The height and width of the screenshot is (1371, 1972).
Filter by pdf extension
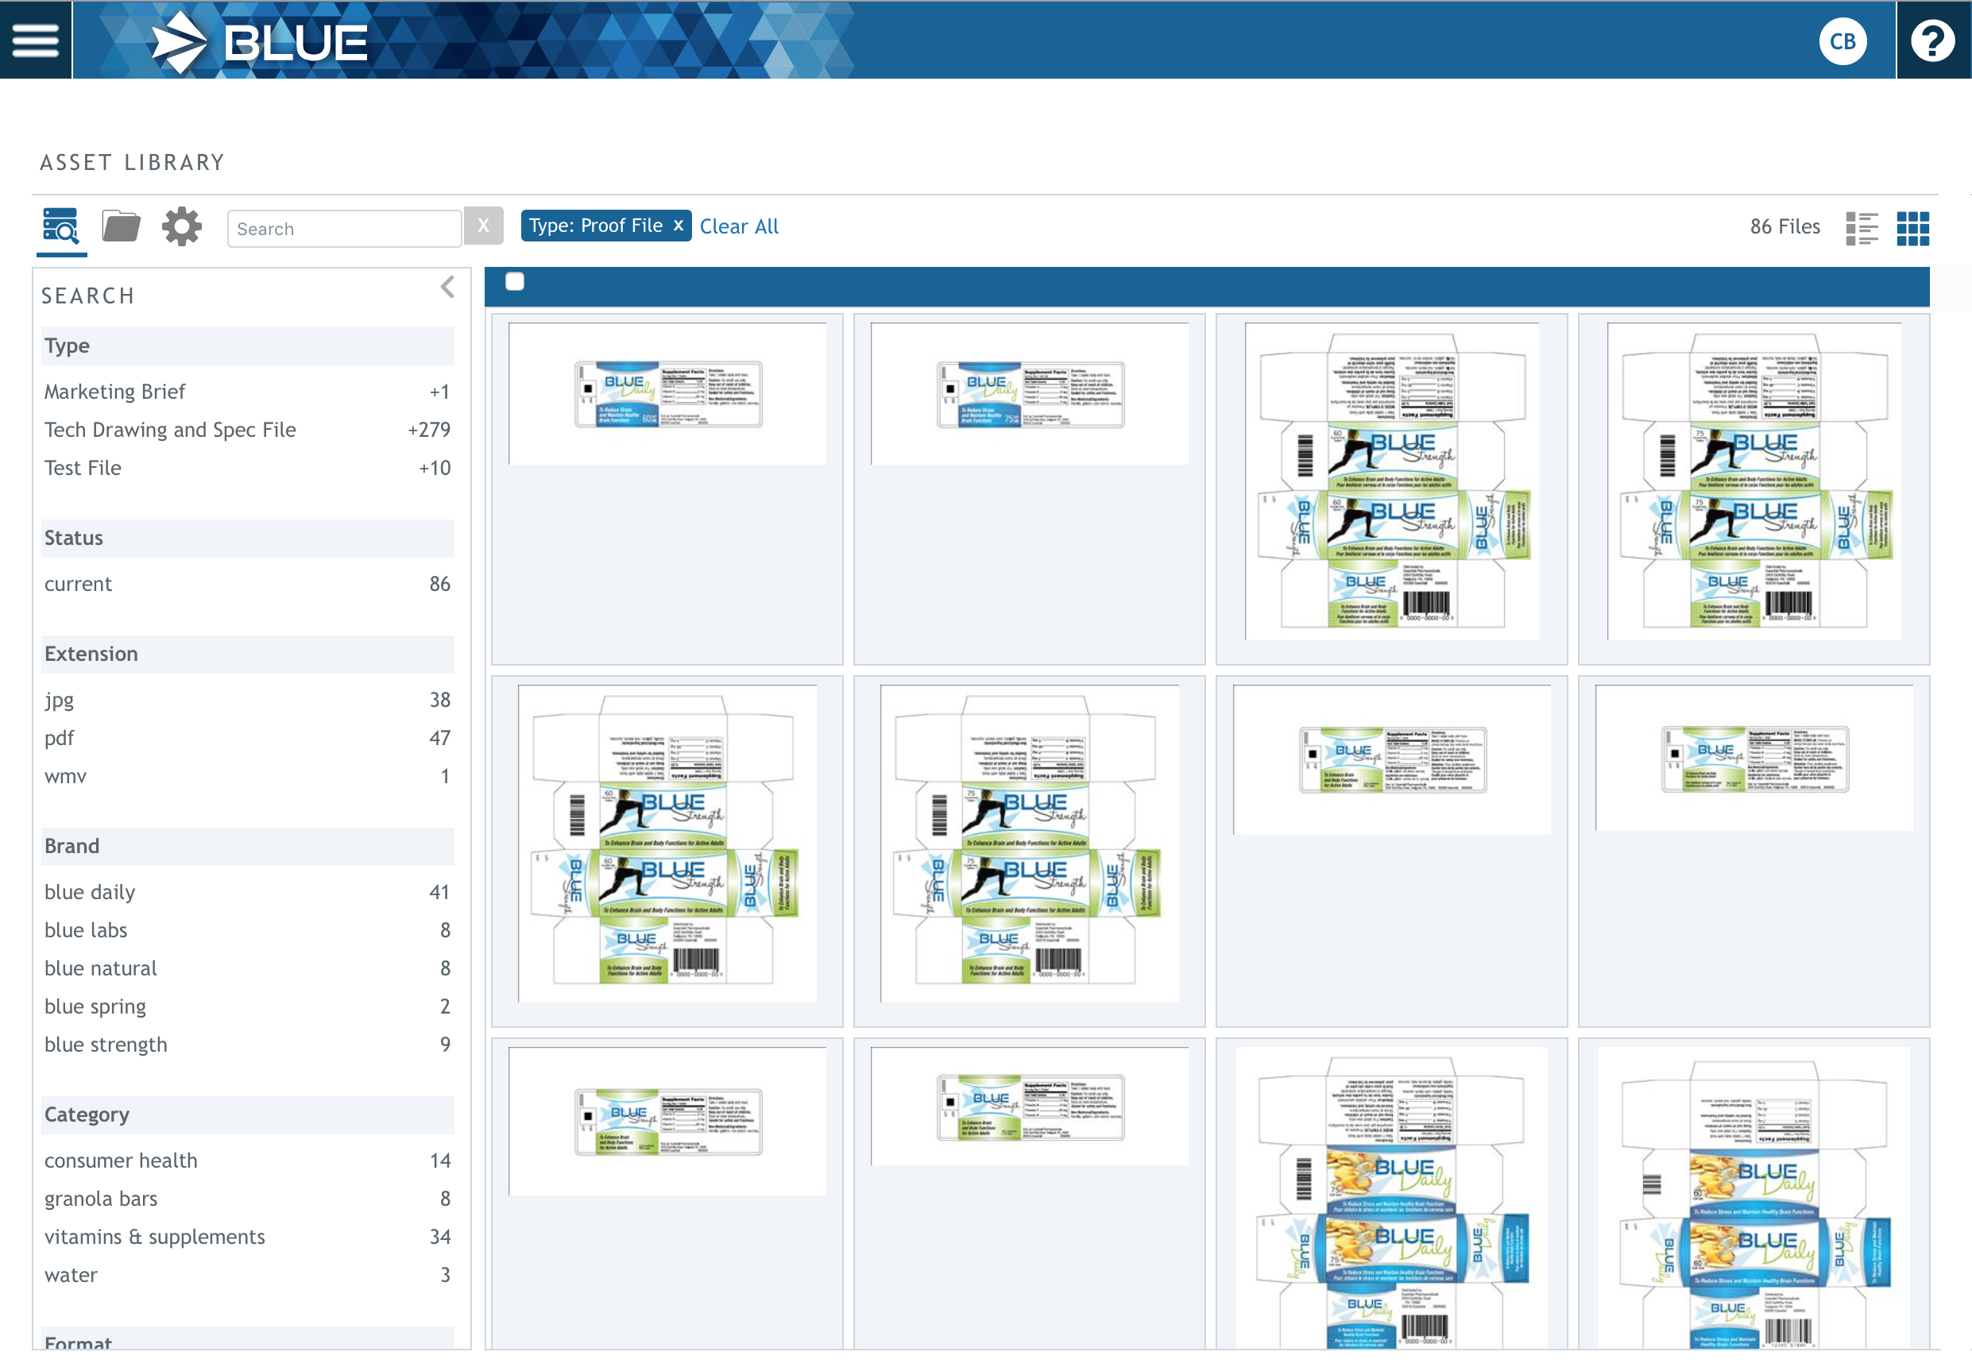(x=60, y=737)
